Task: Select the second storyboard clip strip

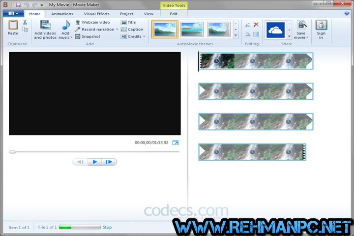Action: [x=256, y=91]
